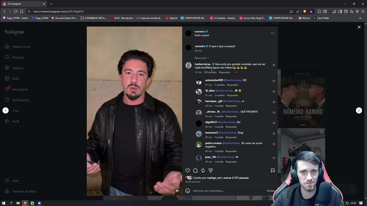The width and height of the screenshot is (367, 206).
Task: Go to previous post arrow
Action: pos(5,110)
